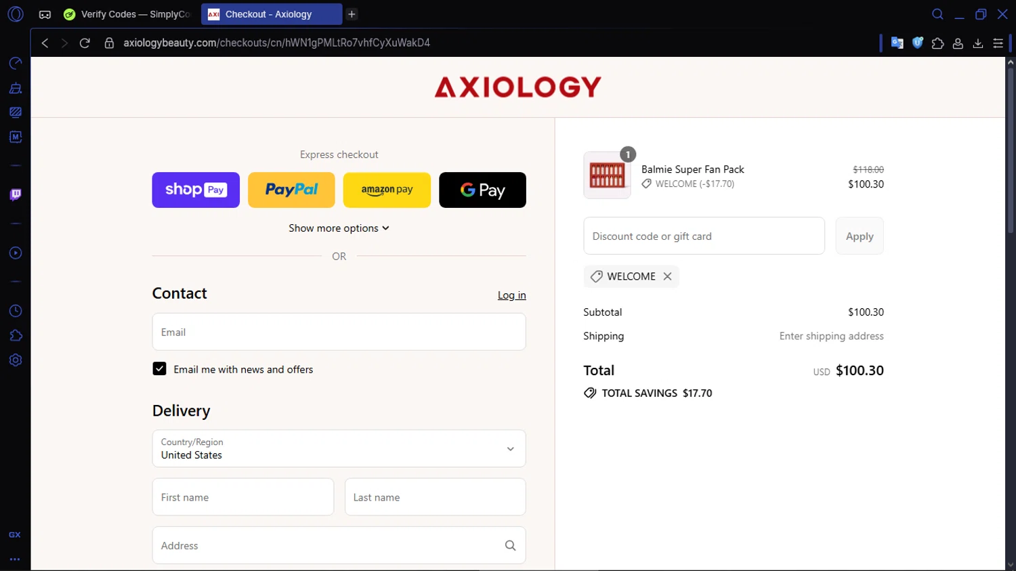The height and width of the screenshot is (571, 1016).
Task: Click the Discount code or gift card field
Action: click(x=704, y=236)
